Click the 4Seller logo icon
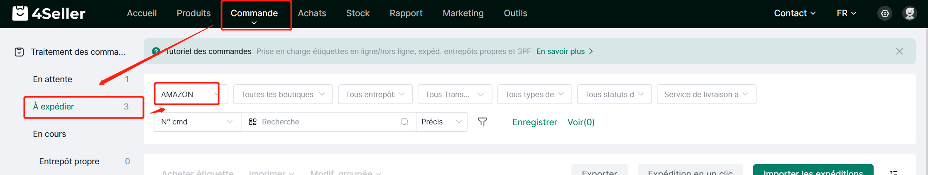This screenshot has width=928, height=175. tap(20, 13)
